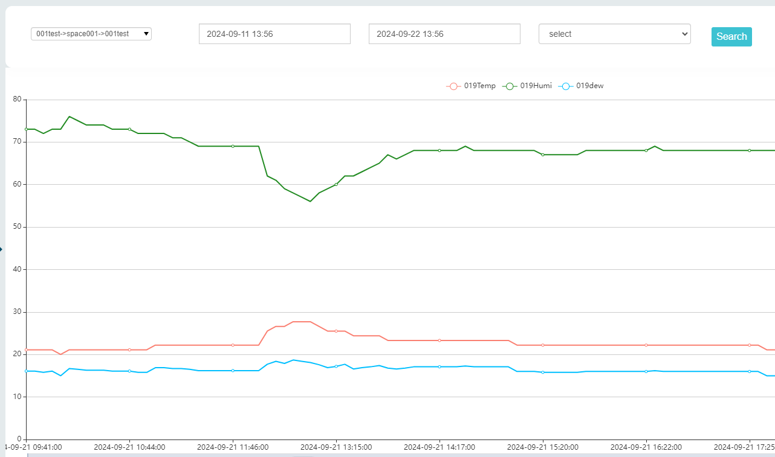This screenshot has width=775, height=457.
Task: Click green humidity data marker at 10:44:00
Action: [129, 129]
